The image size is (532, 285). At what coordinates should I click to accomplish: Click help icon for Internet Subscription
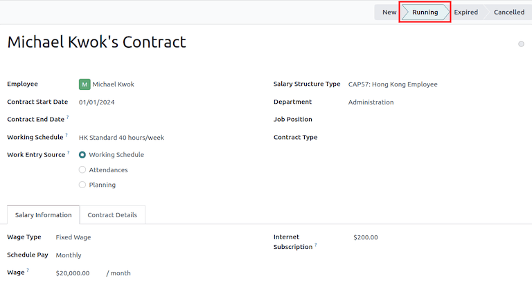(316, 245)
